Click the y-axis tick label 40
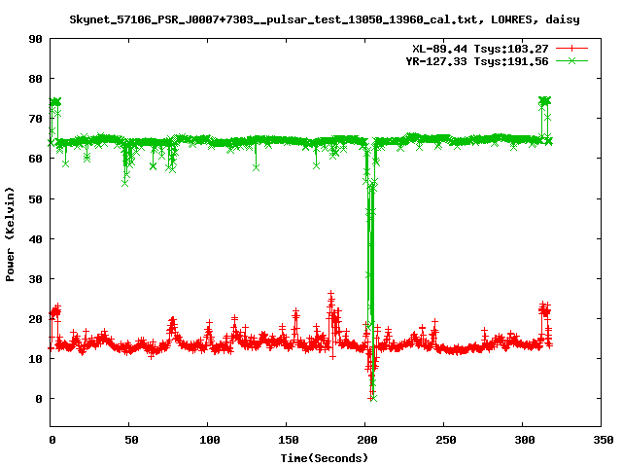The image size is (622, 467). (36, 239)
